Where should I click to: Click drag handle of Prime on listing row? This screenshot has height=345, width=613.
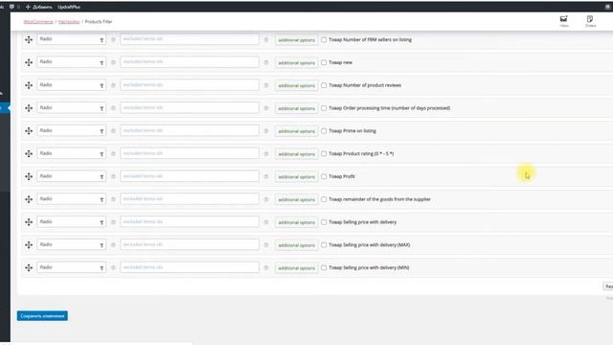coord(29,130)
